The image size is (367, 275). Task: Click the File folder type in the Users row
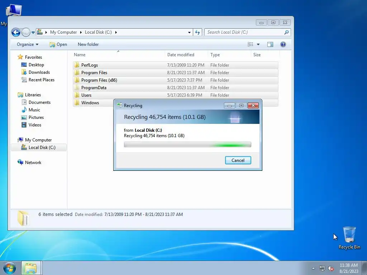click(x=220, y=95)
